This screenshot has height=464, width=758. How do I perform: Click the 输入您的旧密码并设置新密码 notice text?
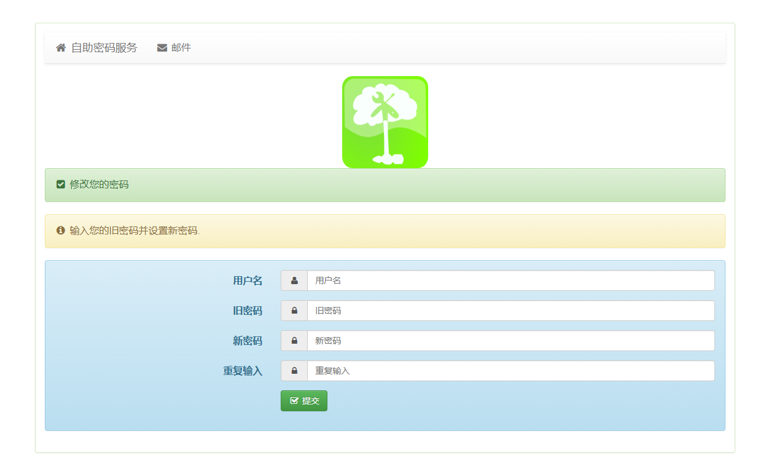click(135, 231)
